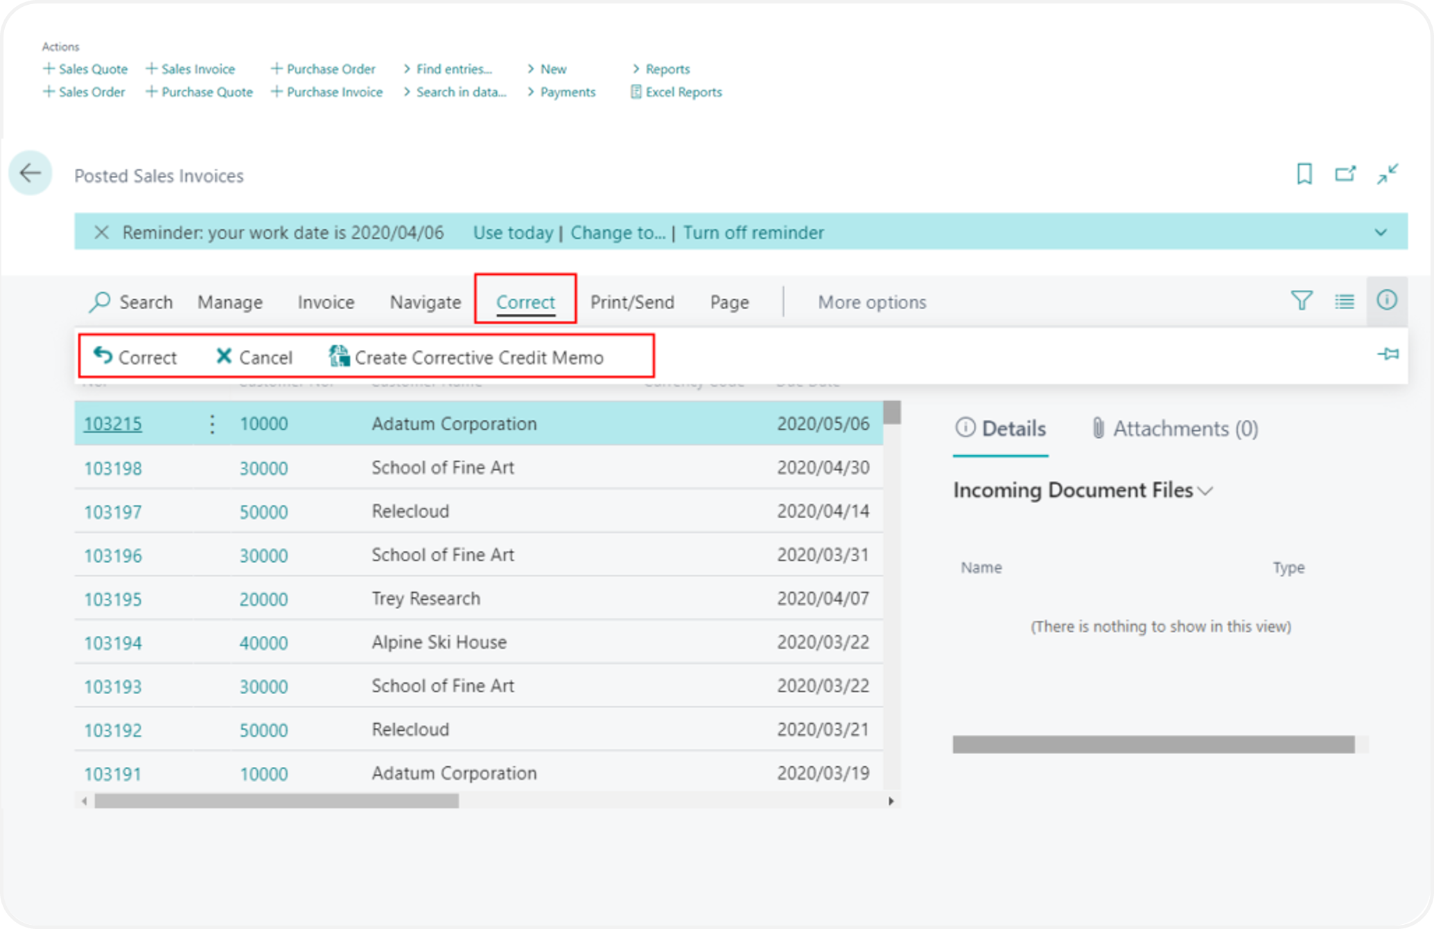Create a new Sales Order
1434x929 pixels.
84,91
